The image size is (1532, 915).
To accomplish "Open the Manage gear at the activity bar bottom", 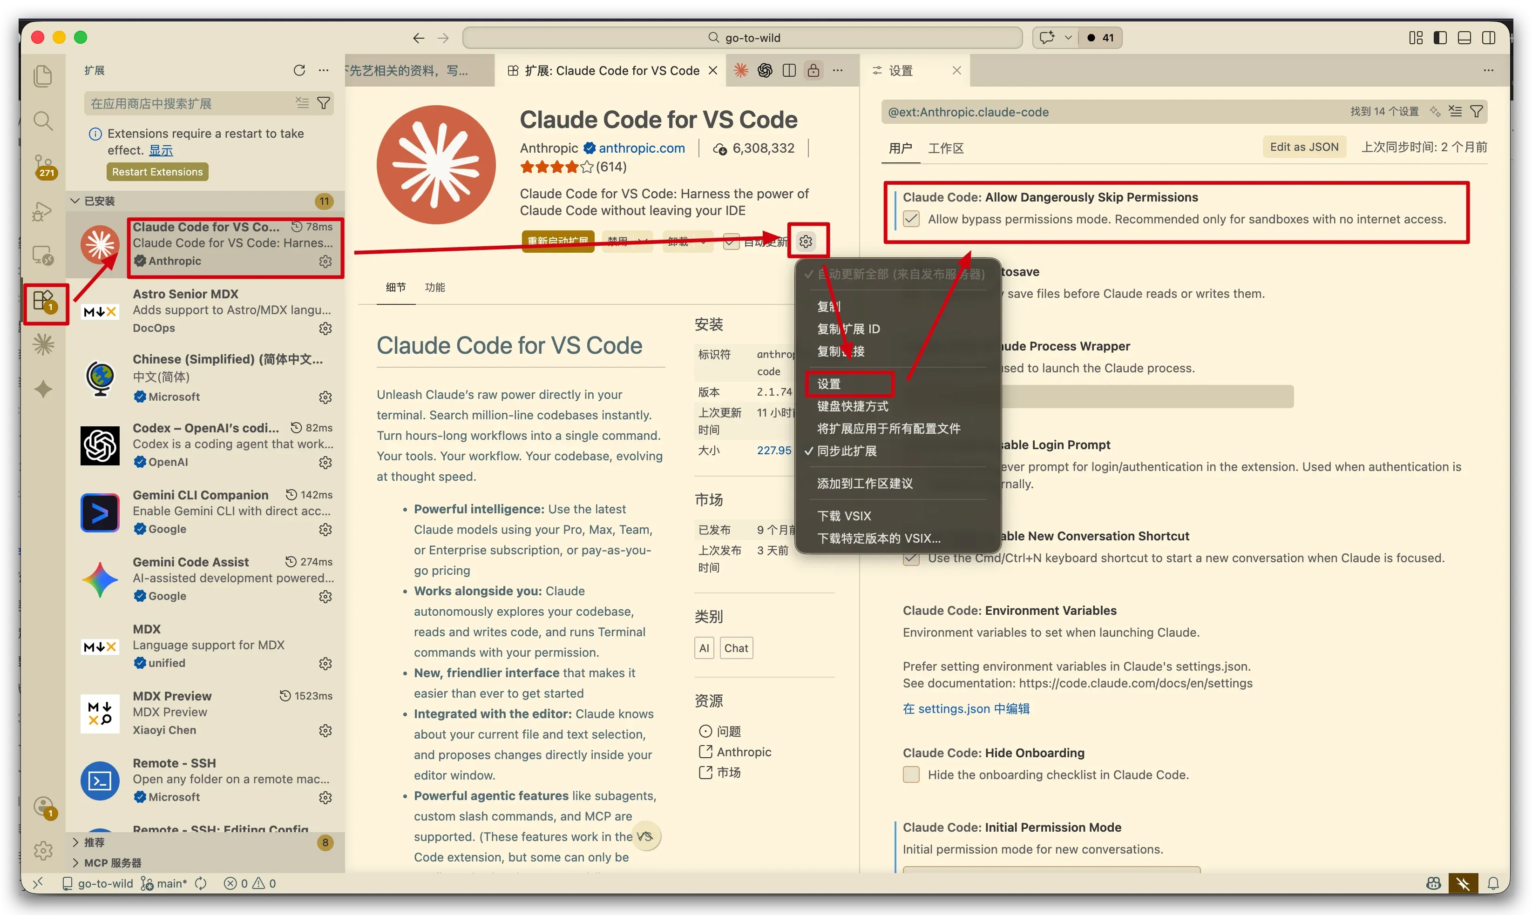I will (43, 851).
